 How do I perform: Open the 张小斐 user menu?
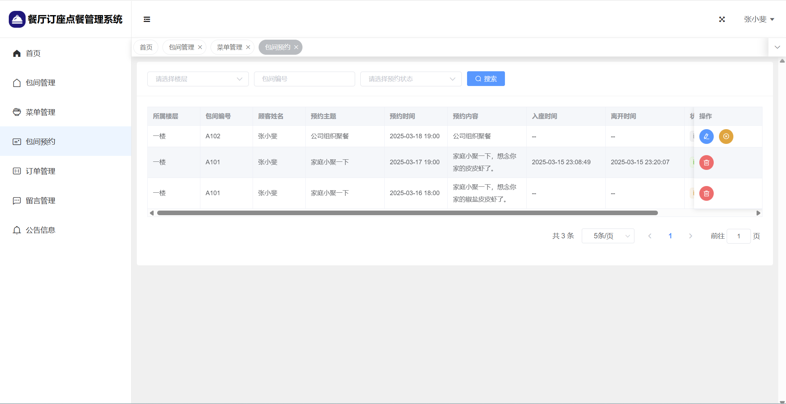(759, 19)
